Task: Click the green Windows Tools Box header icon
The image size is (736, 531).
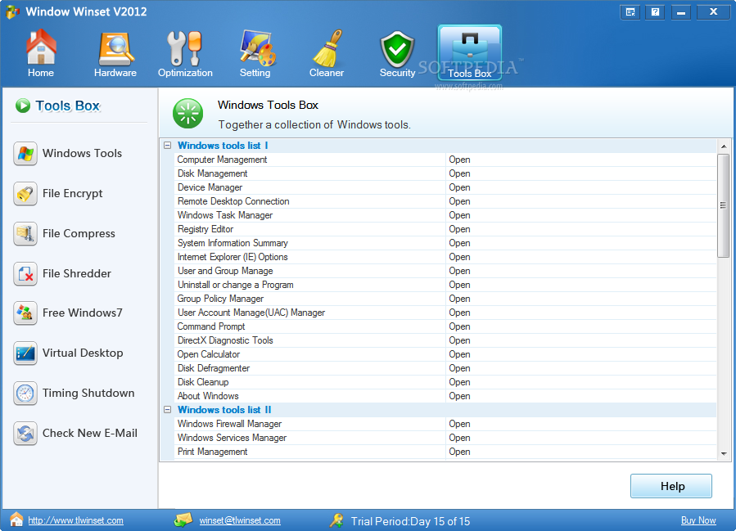Action: (x=187, y=114)
